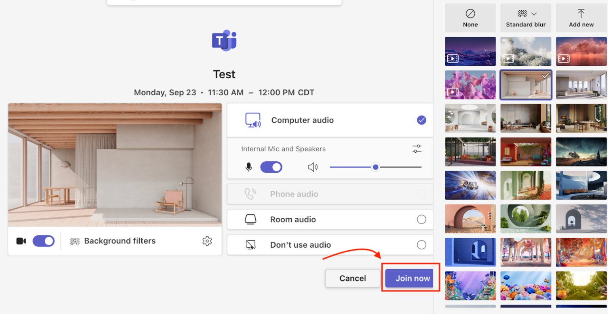Click the Phone audio handset icon
608x314 pixels.
coord(250,194)
